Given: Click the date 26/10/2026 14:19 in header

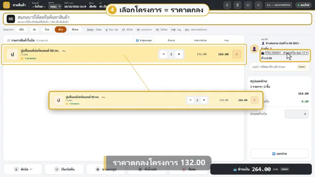Looking at the screenshot, I should pyautogui.click(x=75, y=6).
